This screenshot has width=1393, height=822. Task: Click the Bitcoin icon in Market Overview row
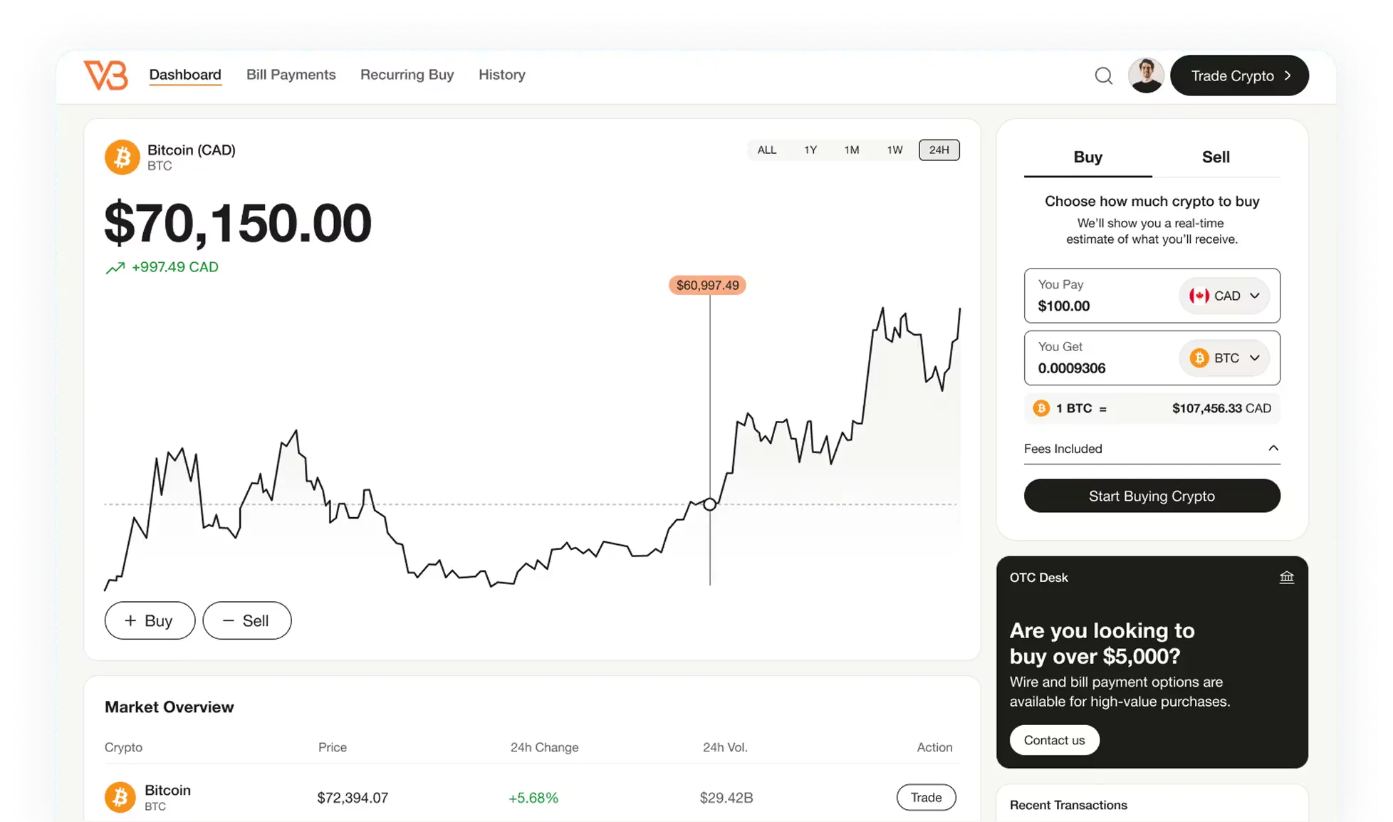click(120, 797)
